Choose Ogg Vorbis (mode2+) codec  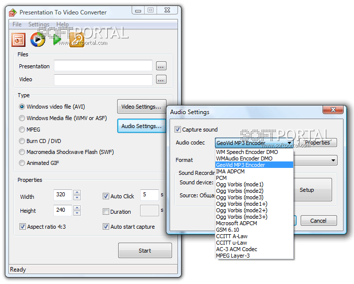254,210
